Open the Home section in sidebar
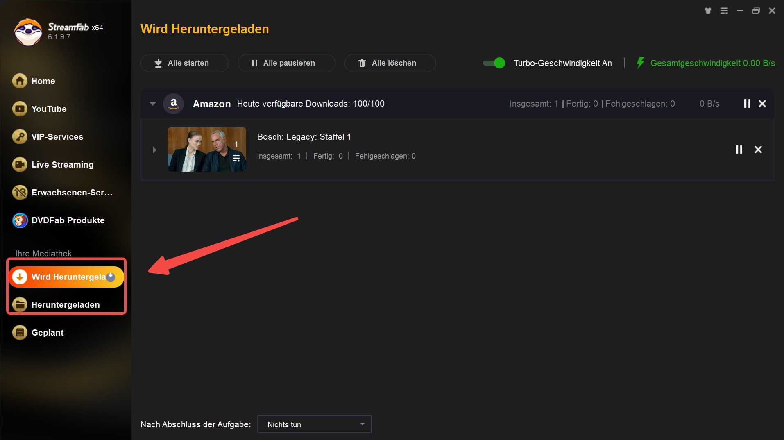The image size is (784, 440). click(34, 81)
